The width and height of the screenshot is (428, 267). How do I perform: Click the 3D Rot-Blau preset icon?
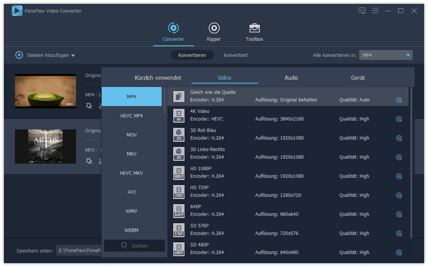click(179, 135)
